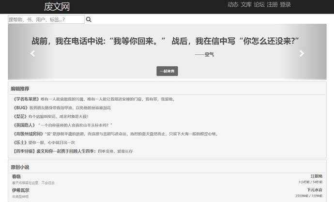
Task: Open recommended story 《英国路人》
Action: 23,125
